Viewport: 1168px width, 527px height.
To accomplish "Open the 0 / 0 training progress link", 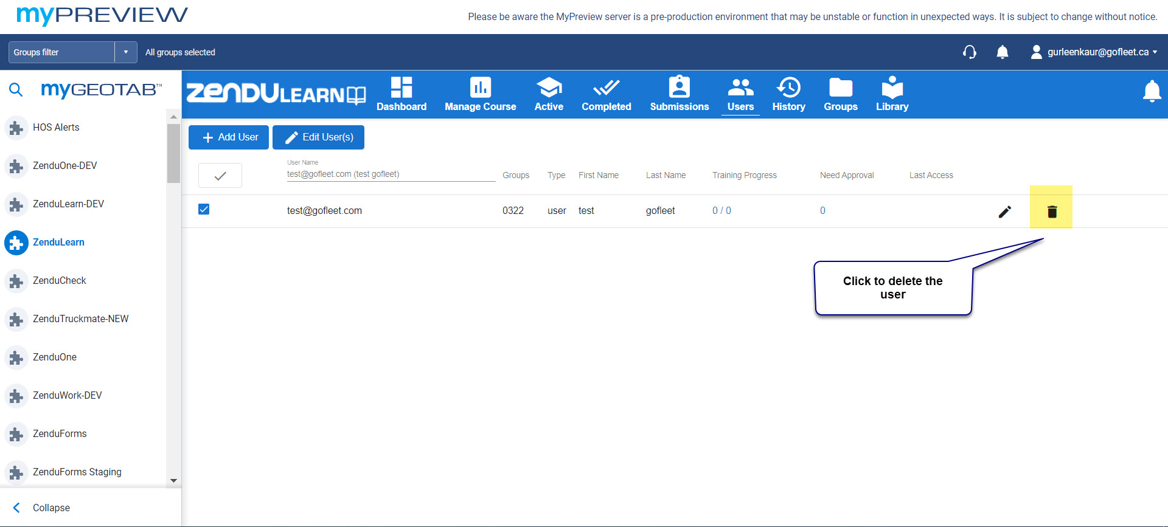I will click(x=721, y=211).
